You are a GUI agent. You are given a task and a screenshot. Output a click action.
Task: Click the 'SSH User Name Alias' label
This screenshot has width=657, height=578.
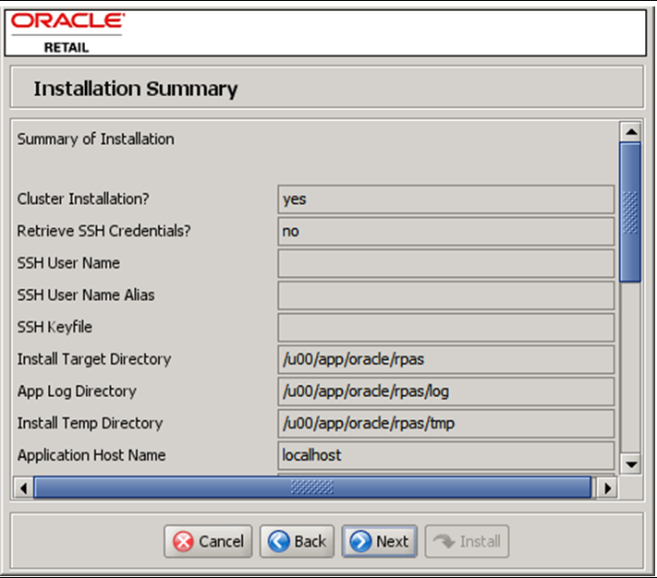[x=86, y=295]
